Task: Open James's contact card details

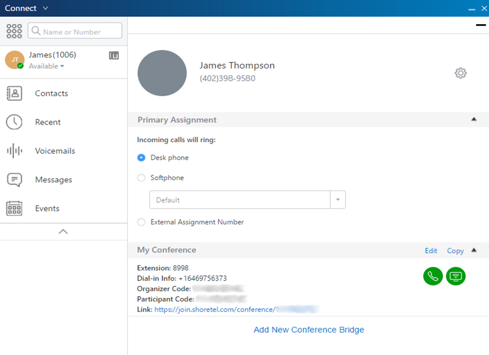Action: (114, 55)
